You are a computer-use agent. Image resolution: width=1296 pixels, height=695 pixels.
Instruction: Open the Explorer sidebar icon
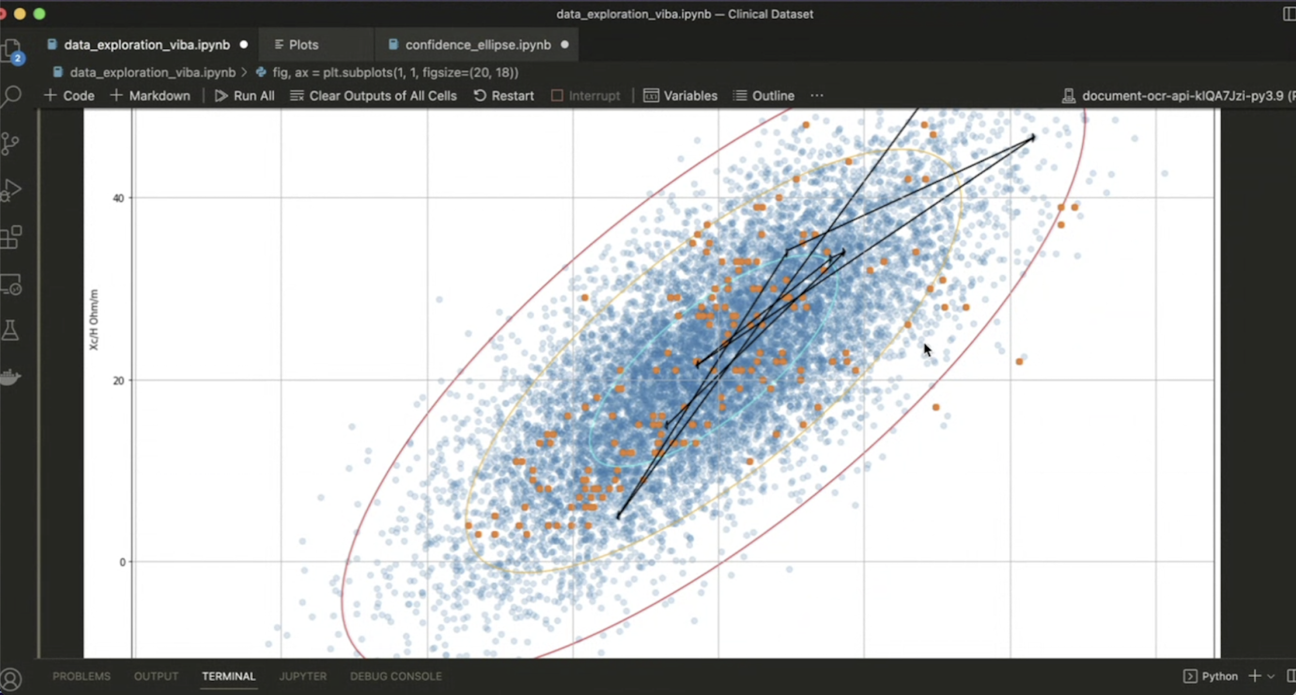[11, 51]
